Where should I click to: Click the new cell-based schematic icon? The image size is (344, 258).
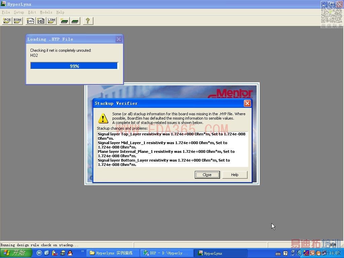(x=41, y=21)
